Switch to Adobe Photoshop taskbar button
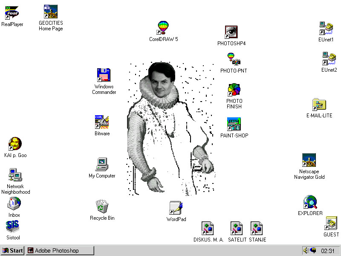This screenshot has height=256, width=341. 59,250
